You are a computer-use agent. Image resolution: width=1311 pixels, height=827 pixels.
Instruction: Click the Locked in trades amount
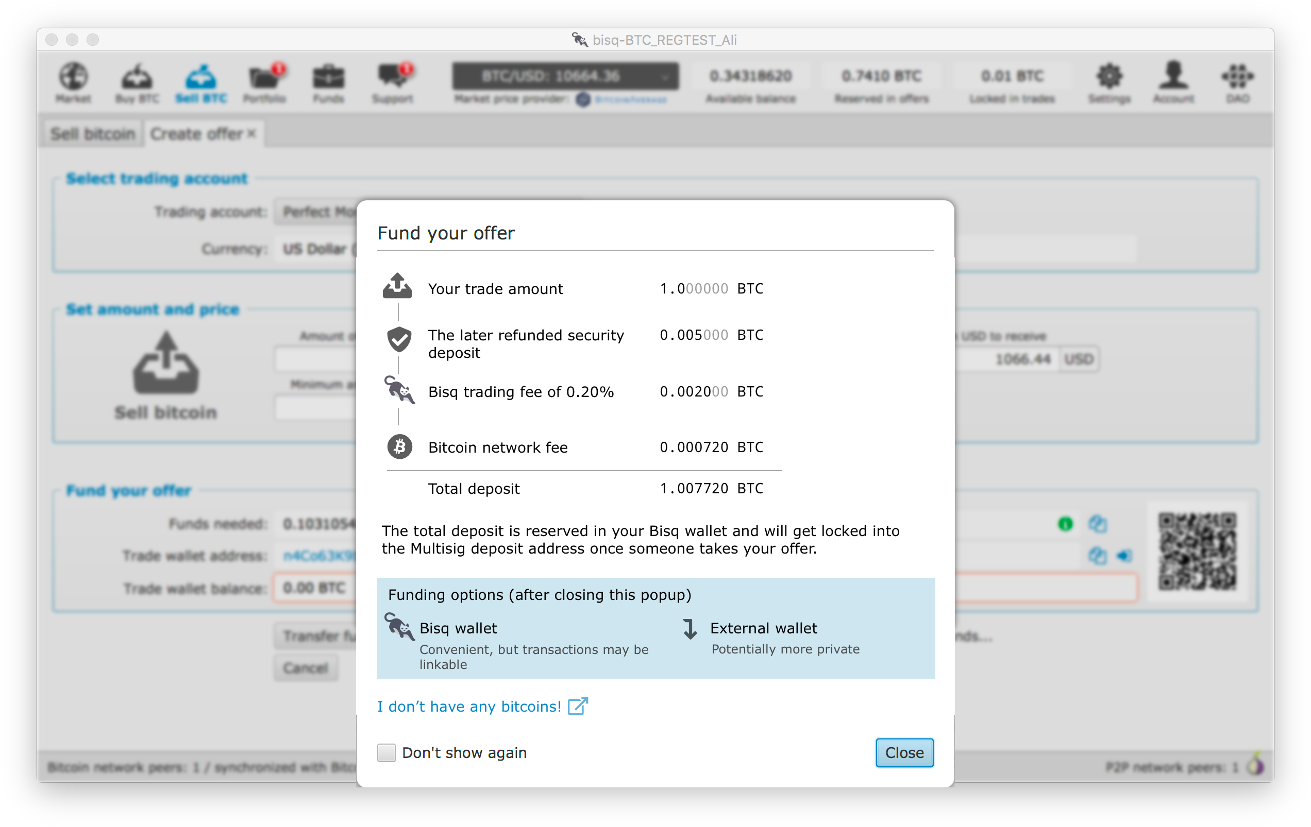[x=1012, y=76]
